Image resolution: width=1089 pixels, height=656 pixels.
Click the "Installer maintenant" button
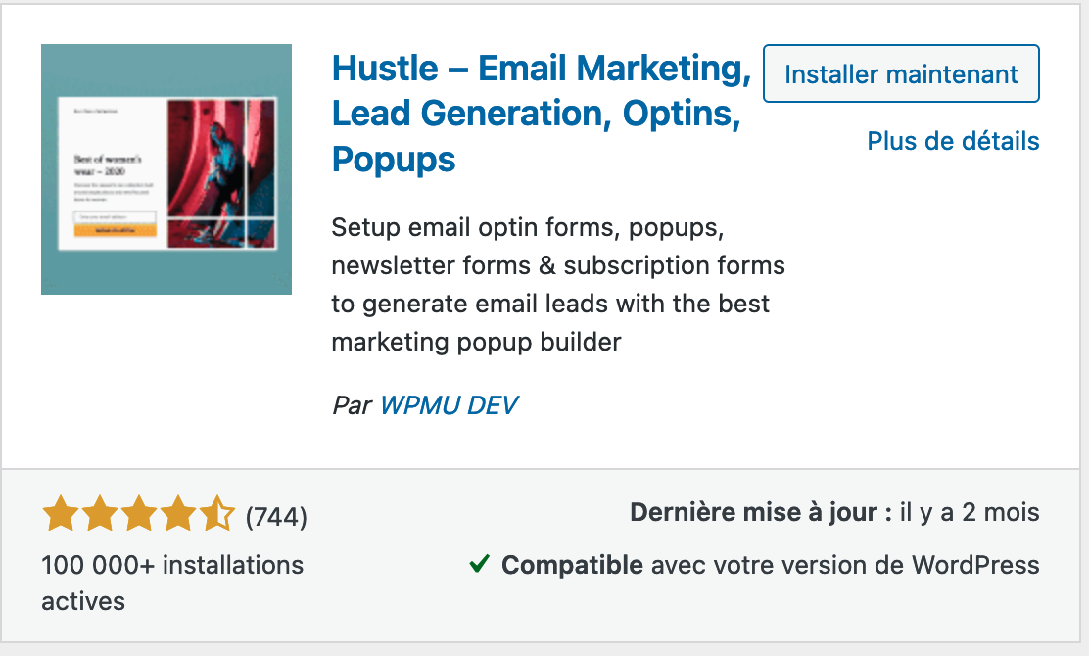pyautogui.click(x=901, y=73)
